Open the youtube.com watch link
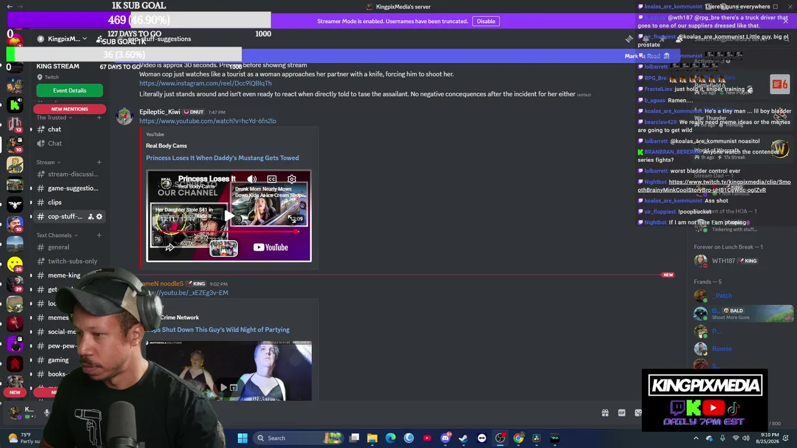 (x=207, y=121)
